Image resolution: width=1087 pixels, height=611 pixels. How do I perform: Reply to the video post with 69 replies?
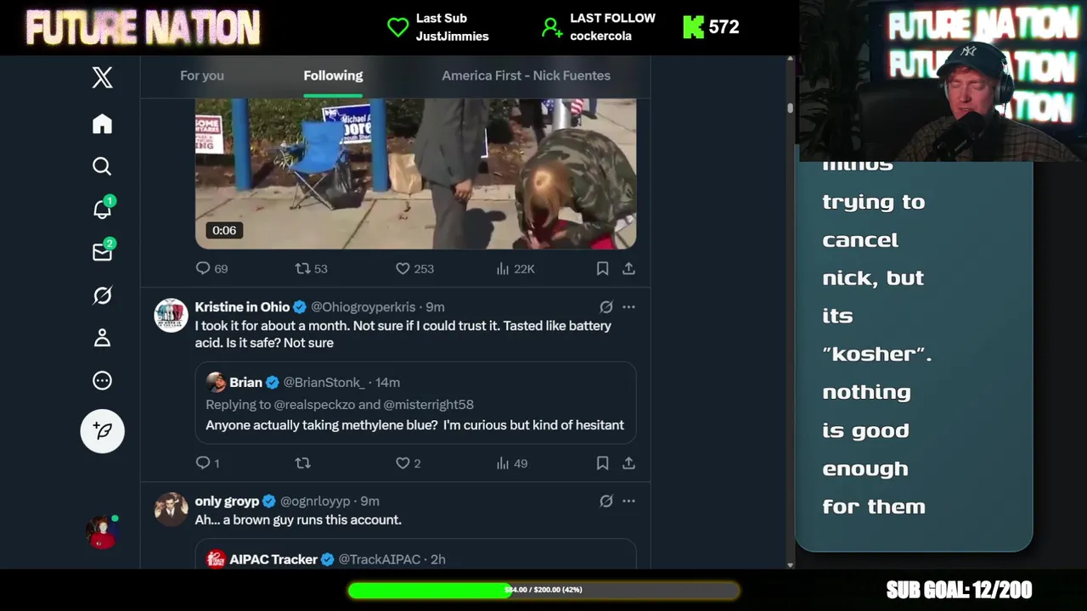pyautogui.click(x=211, y=268)
